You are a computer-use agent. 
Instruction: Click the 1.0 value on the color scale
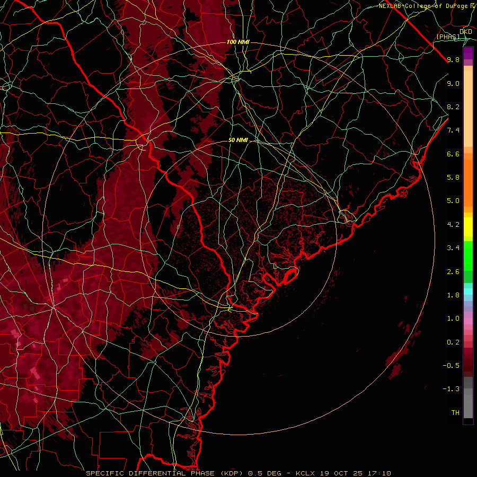453,319
